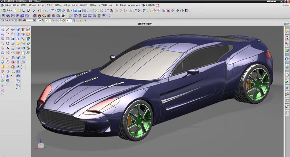This screenshot has height=157, width=290.
Task: Open the 装配 (Assemblies) menu
Action: [58, 5]
